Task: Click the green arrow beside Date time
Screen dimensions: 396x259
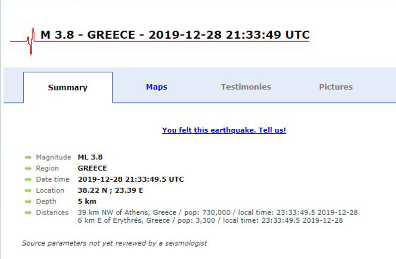Action: [28, 179]
